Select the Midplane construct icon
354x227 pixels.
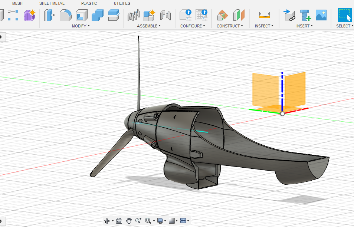[239, 15]
